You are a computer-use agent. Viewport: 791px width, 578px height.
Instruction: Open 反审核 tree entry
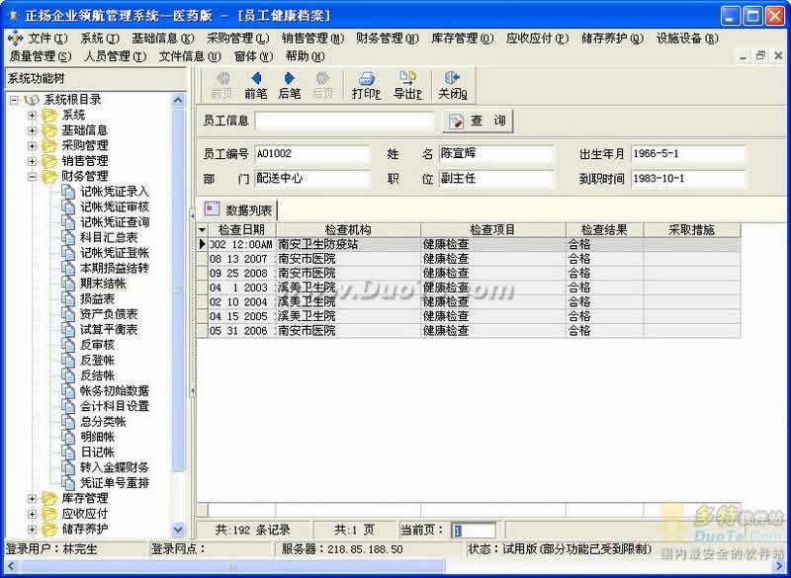tap(97, 345)
